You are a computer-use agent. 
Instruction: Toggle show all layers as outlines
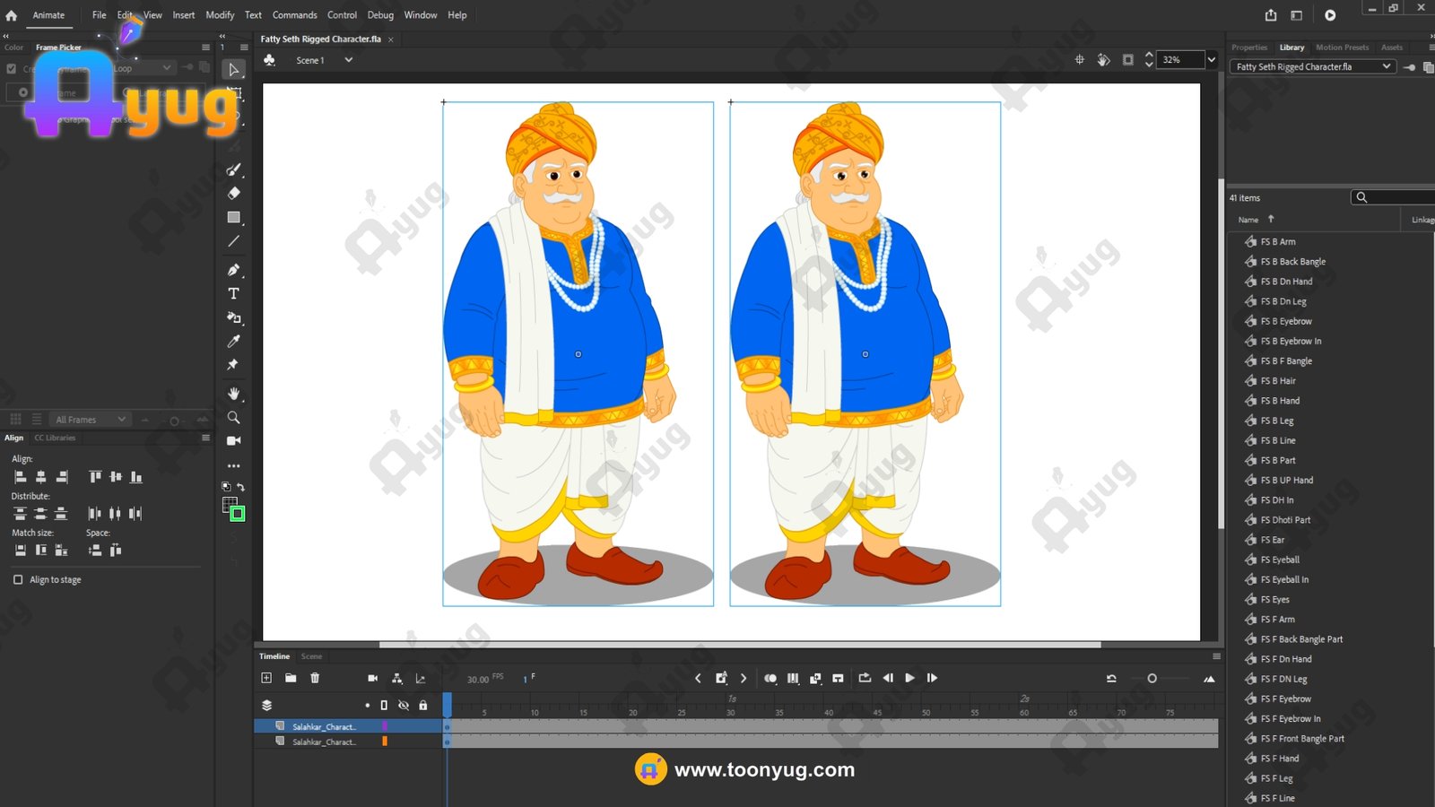(384, 705)
